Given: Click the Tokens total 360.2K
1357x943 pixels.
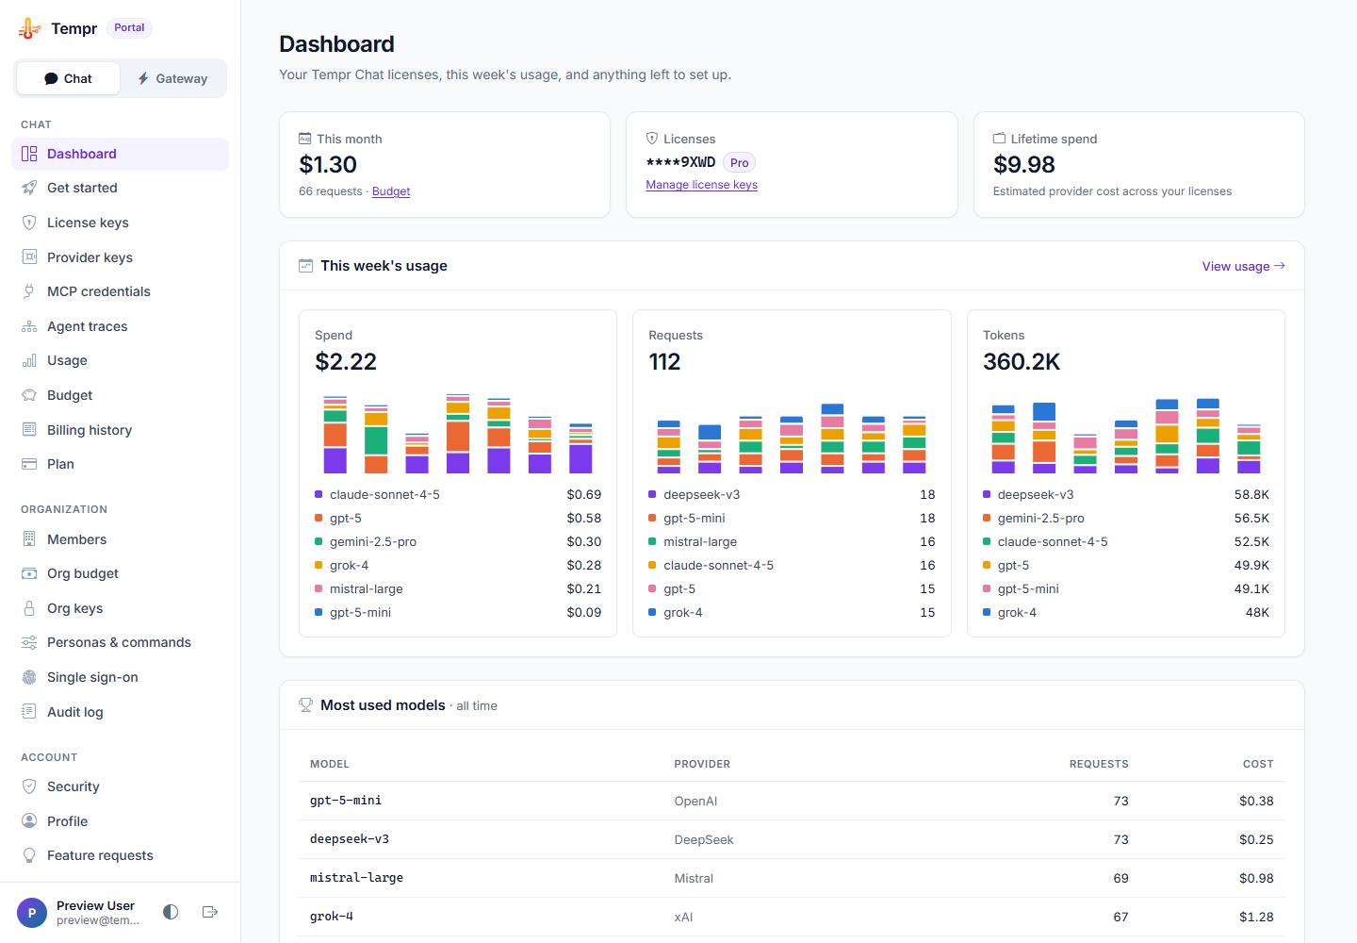Looking at the screenshot, I should click(x=1022, y=362).
